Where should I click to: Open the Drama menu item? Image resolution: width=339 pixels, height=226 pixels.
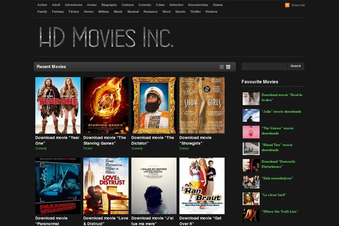218,5
